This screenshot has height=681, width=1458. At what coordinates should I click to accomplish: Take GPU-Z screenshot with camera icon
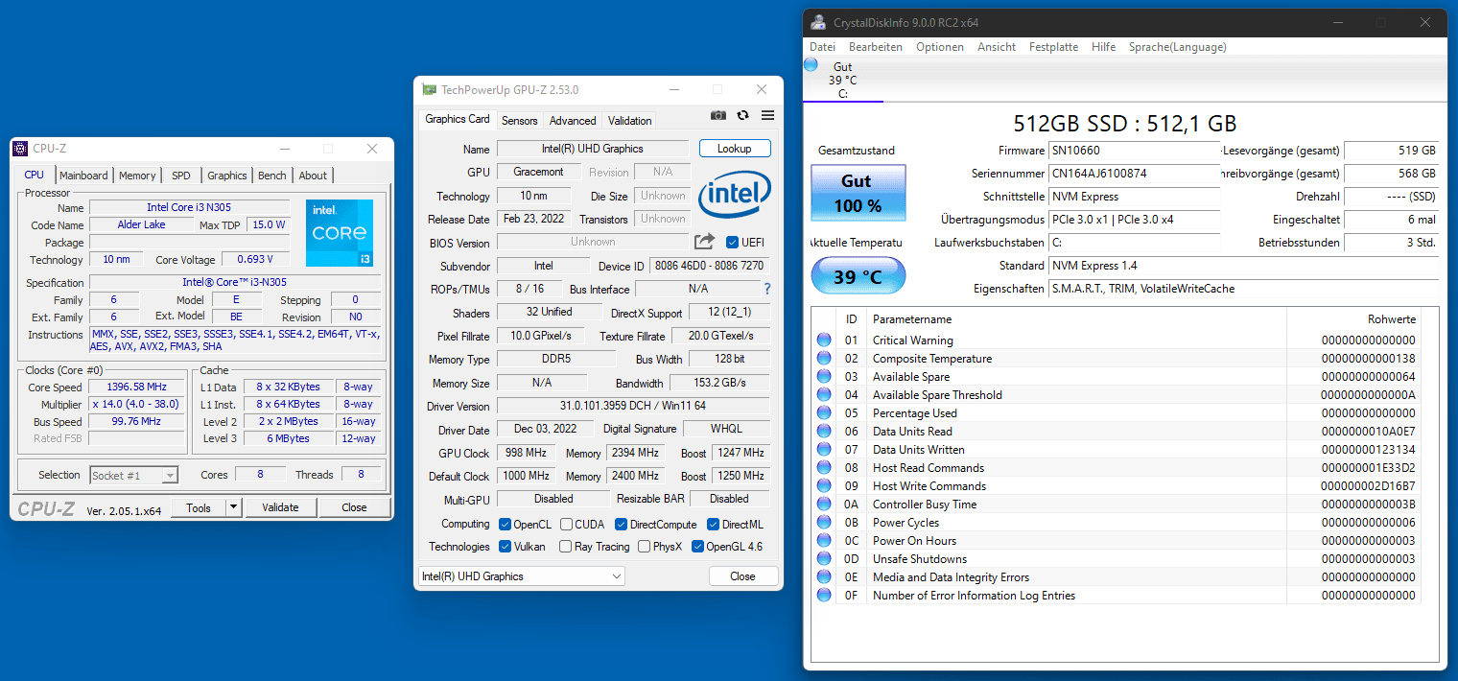[x=717, y=115]
